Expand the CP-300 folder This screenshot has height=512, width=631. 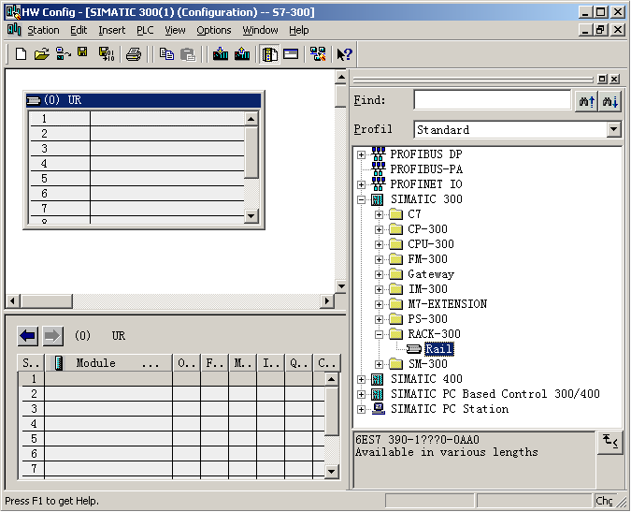(x=379, y=229)
